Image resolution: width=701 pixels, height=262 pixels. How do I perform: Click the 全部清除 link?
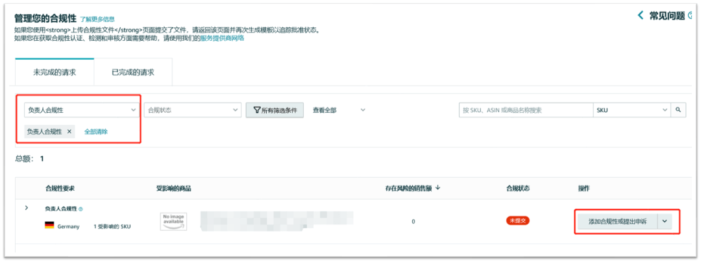(96, 132)
